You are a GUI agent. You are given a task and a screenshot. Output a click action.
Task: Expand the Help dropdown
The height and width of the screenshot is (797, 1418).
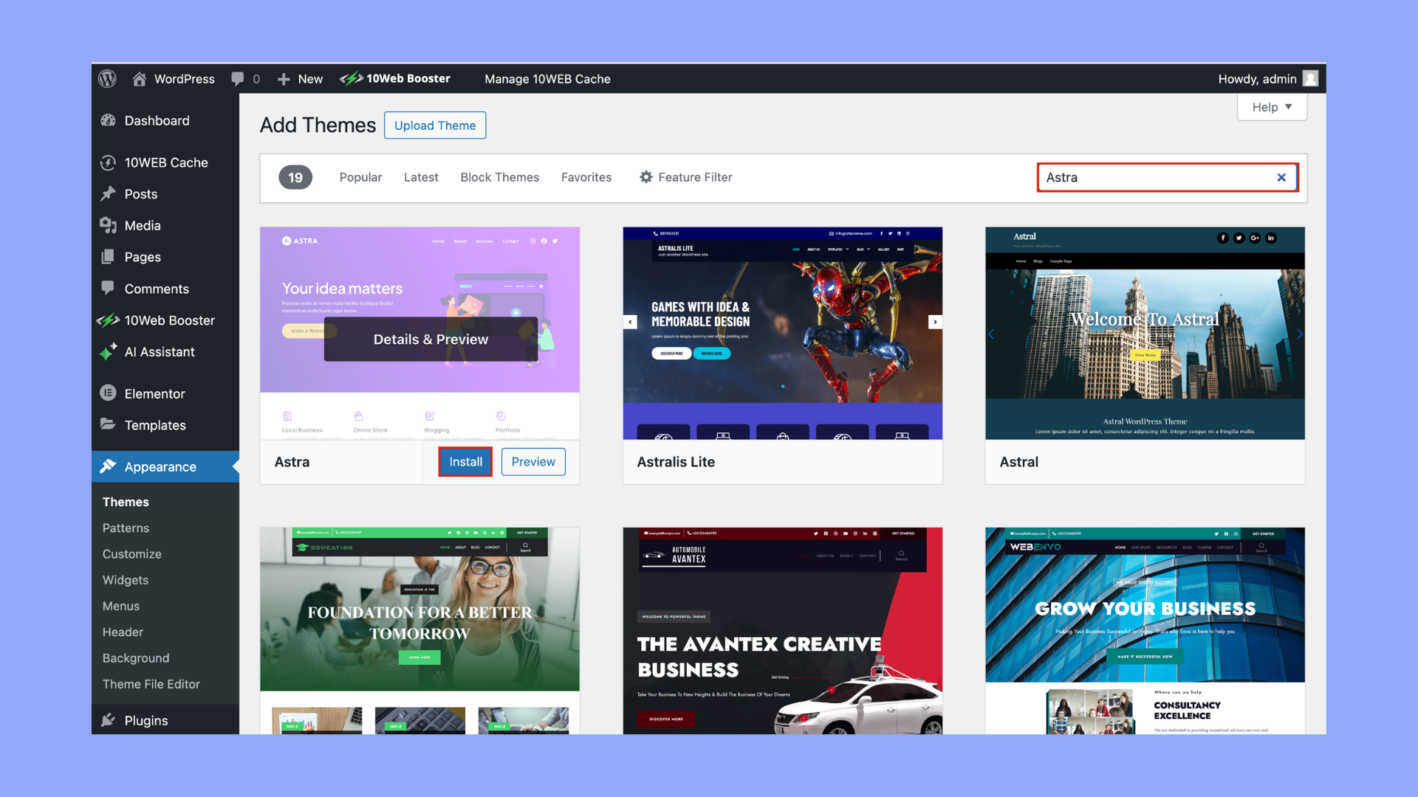coord(1272,107)
